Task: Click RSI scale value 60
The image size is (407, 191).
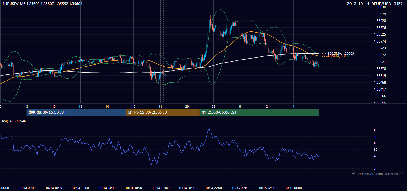Action: (x=376, y=143)
